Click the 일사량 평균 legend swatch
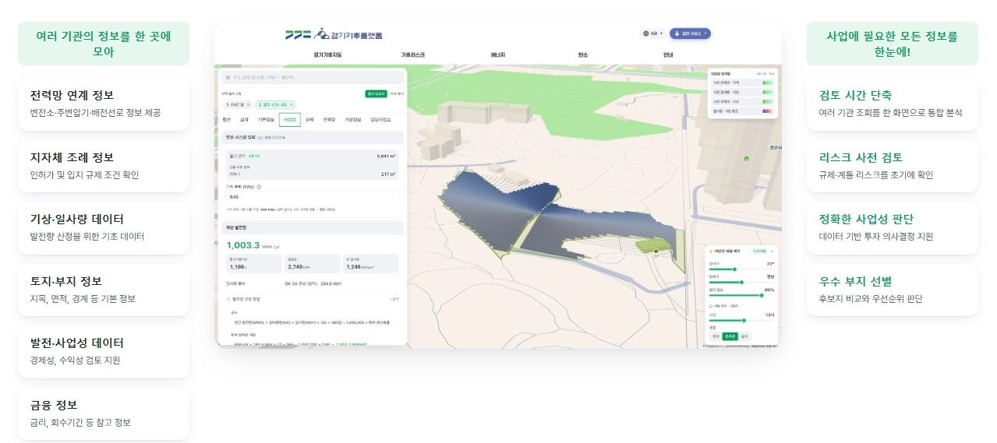 pos(767,111)
